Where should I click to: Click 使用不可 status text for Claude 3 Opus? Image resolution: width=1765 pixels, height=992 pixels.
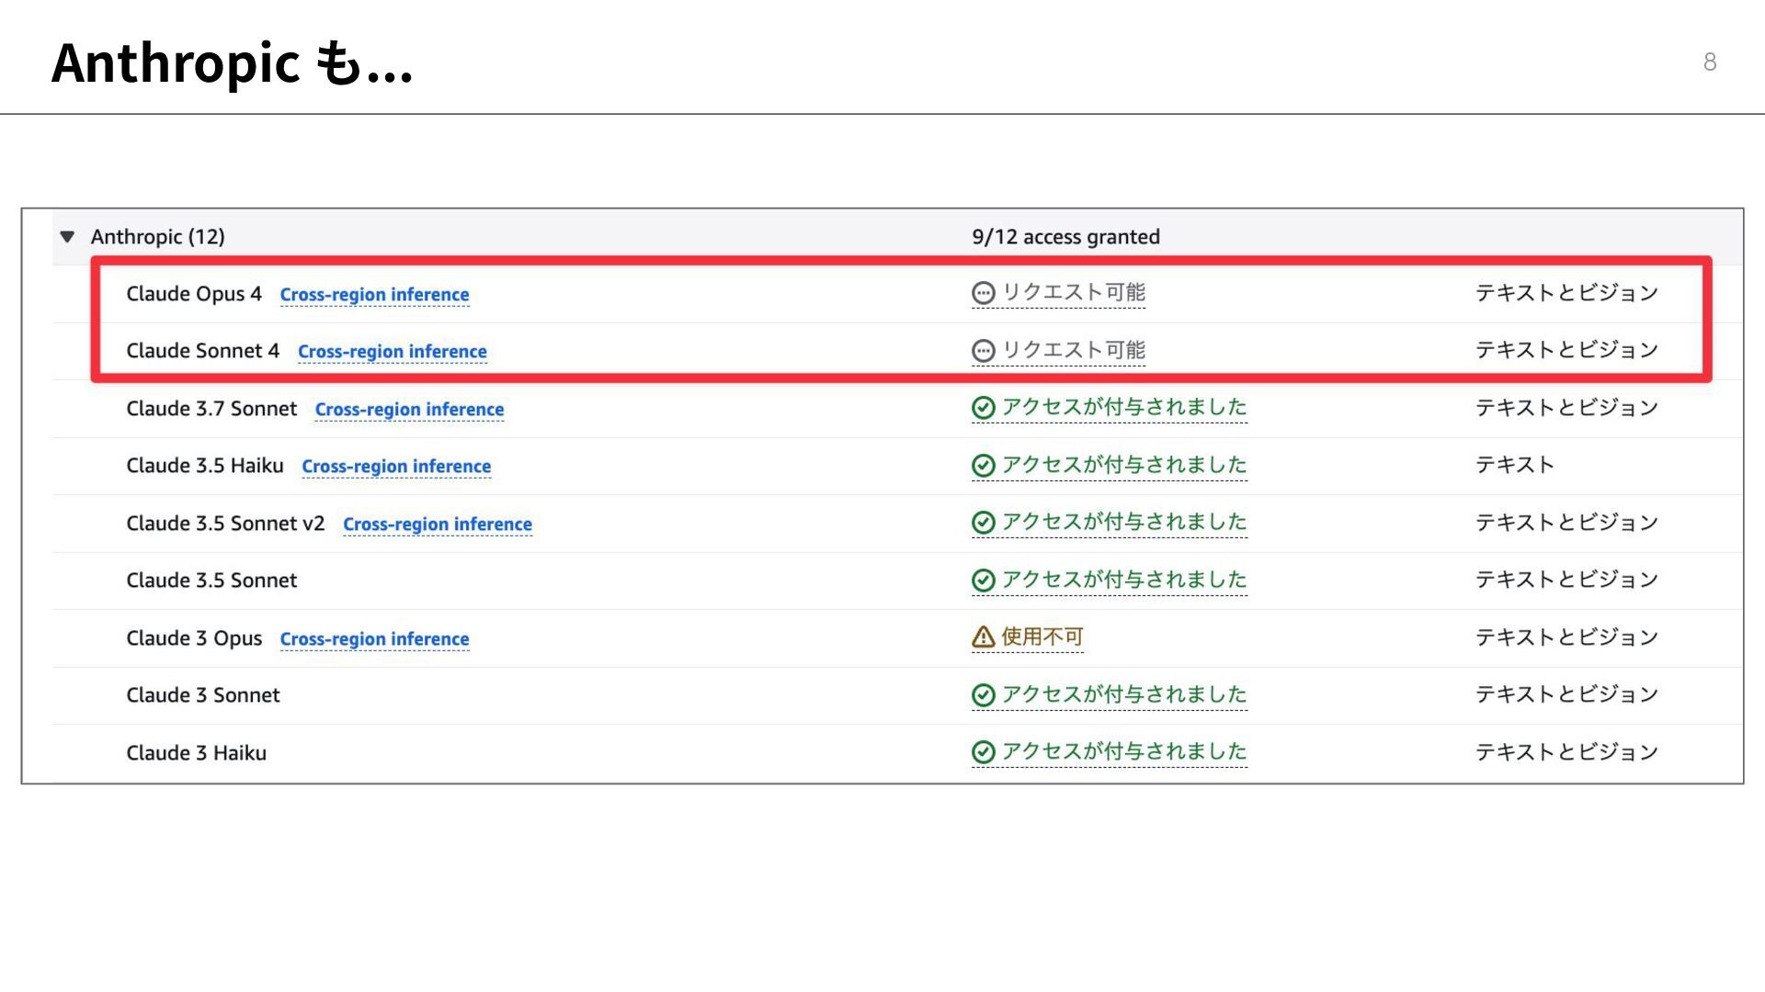point(1042,637)
